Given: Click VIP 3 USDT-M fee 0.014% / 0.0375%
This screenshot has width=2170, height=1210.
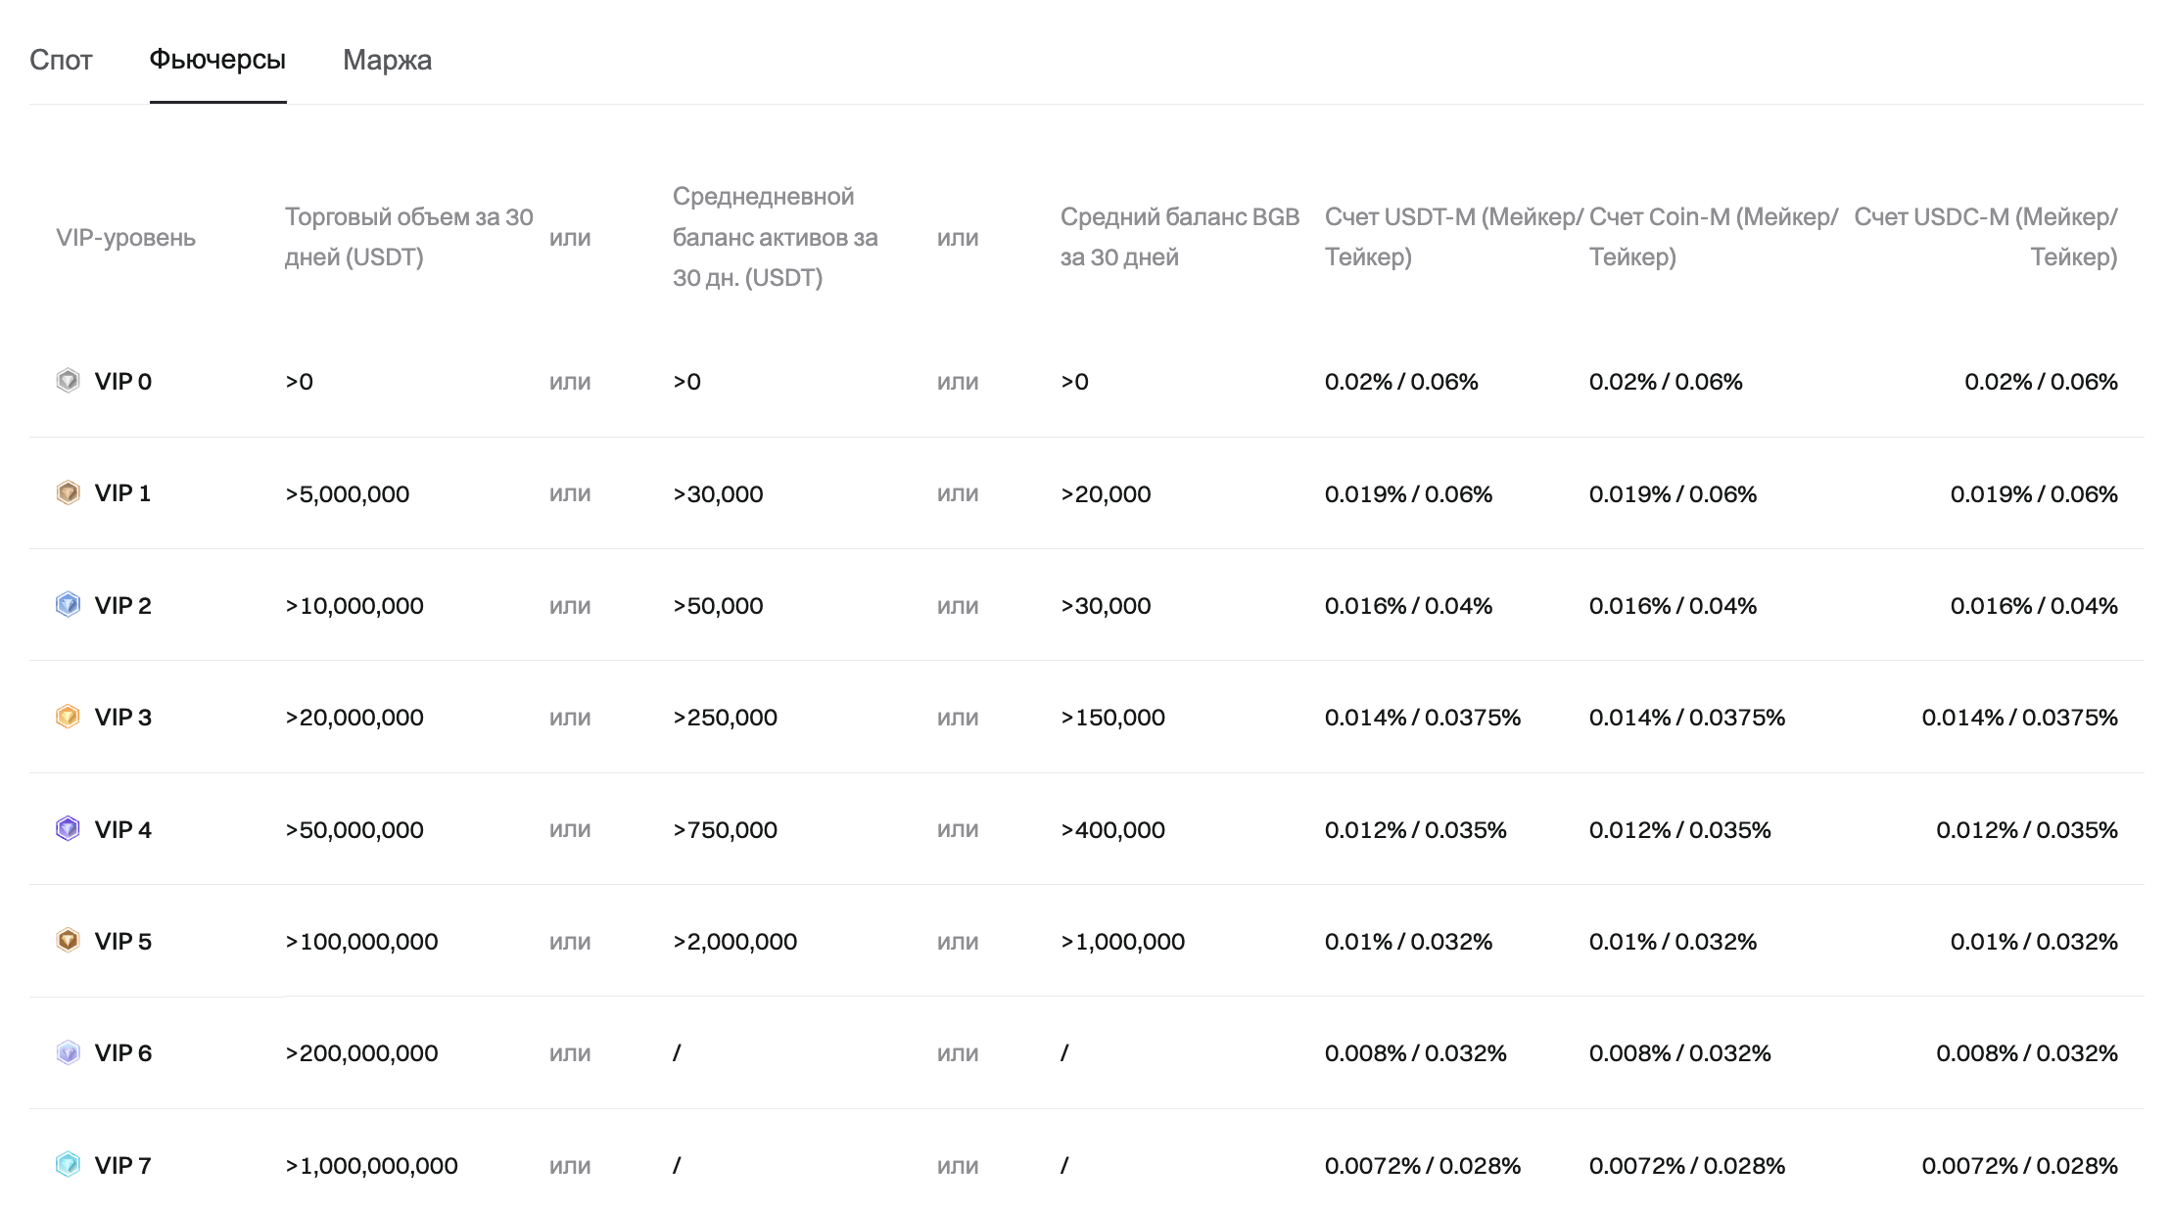Looking at the screenshot, I should coord(1423,718).
